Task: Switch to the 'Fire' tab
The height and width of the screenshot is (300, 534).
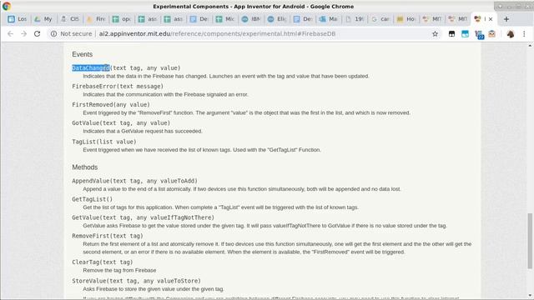Action: [x=96, y=19]
